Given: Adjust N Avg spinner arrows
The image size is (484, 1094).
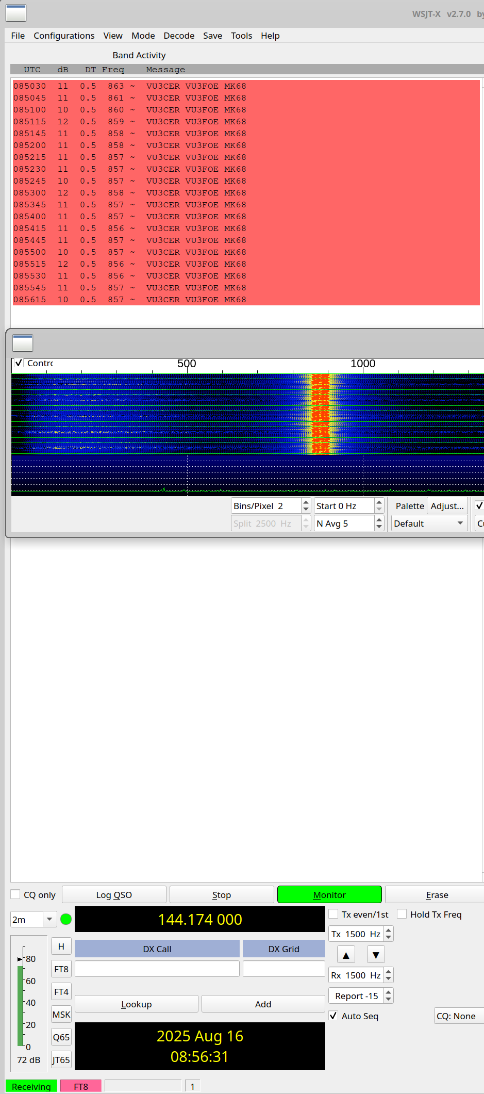Looking at the screenshot, I should point(379,523).
